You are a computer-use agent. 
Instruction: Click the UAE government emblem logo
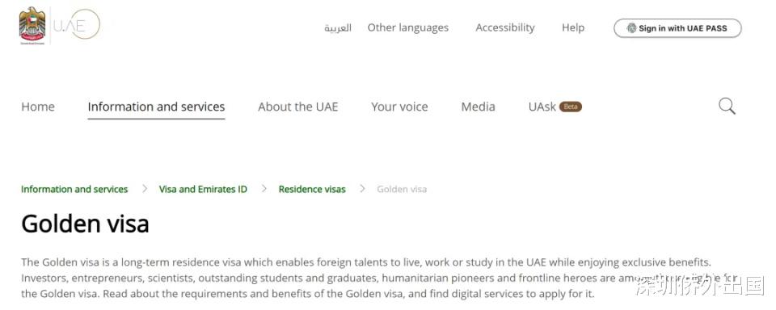coord(32,26)
